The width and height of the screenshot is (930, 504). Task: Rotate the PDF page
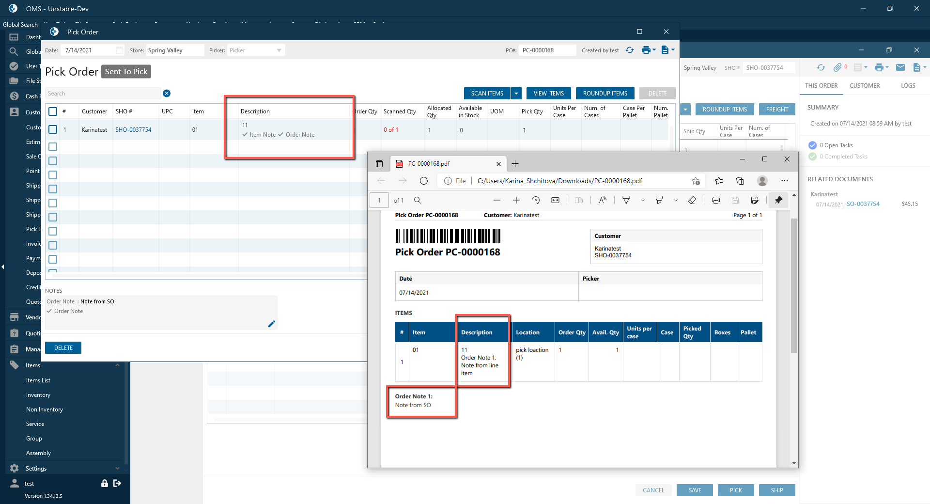(x=536, y=200)
